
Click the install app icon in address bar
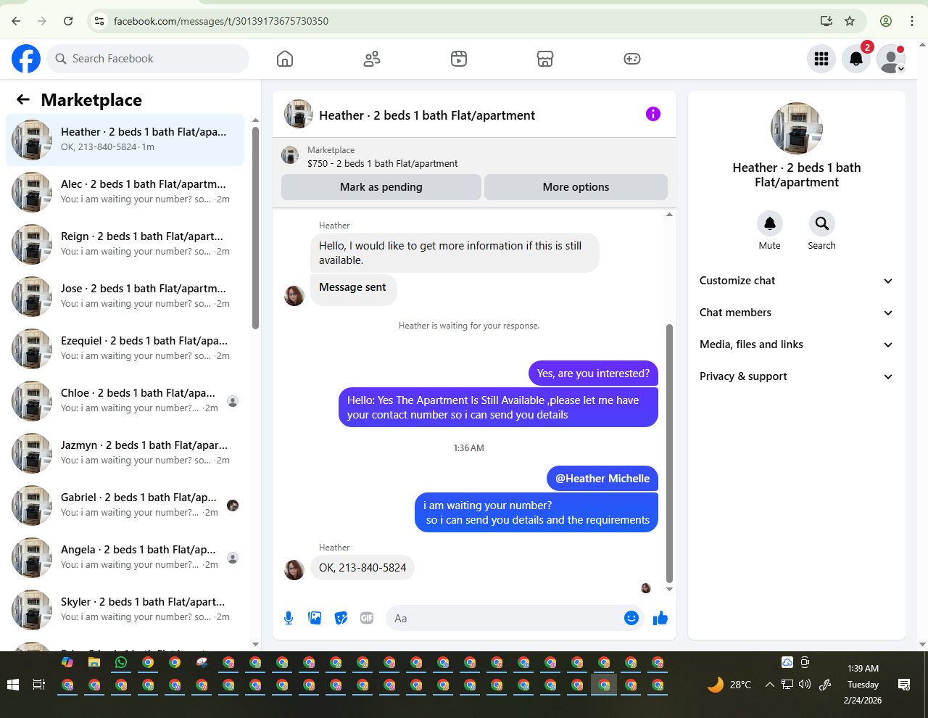[x=826, y=21]
